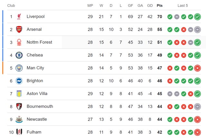Click the Club column header
The height and width of the screenshot is (138, 206).
[x=11, y=5]
